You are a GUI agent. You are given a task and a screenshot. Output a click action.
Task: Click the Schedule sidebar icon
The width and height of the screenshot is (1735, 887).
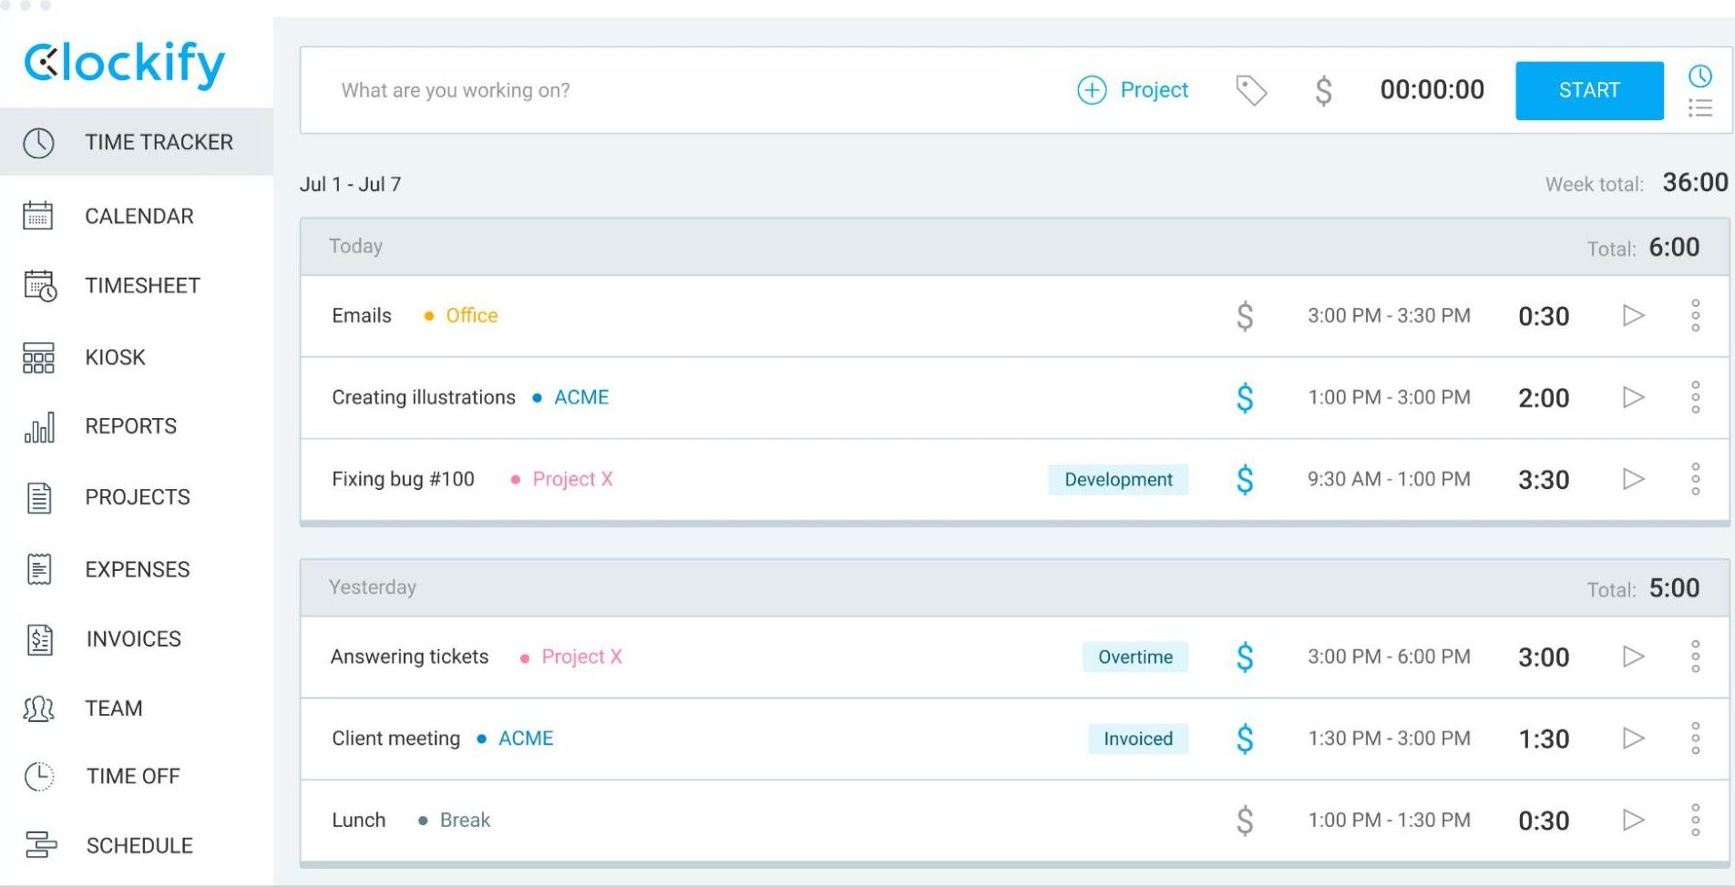pyautogui.click(x=40, y=845)
